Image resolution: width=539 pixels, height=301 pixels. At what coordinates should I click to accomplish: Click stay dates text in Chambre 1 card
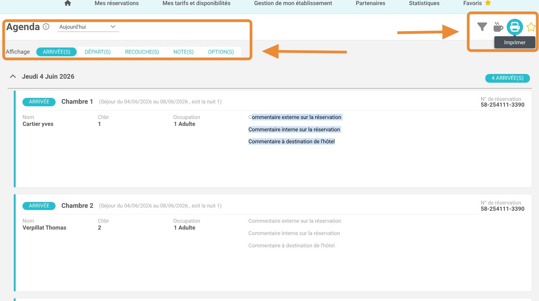(160, 102)
